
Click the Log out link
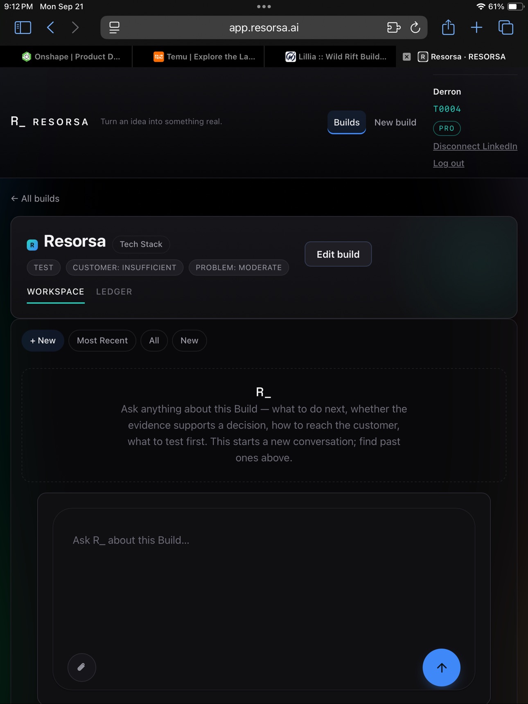tap(449, 163)
